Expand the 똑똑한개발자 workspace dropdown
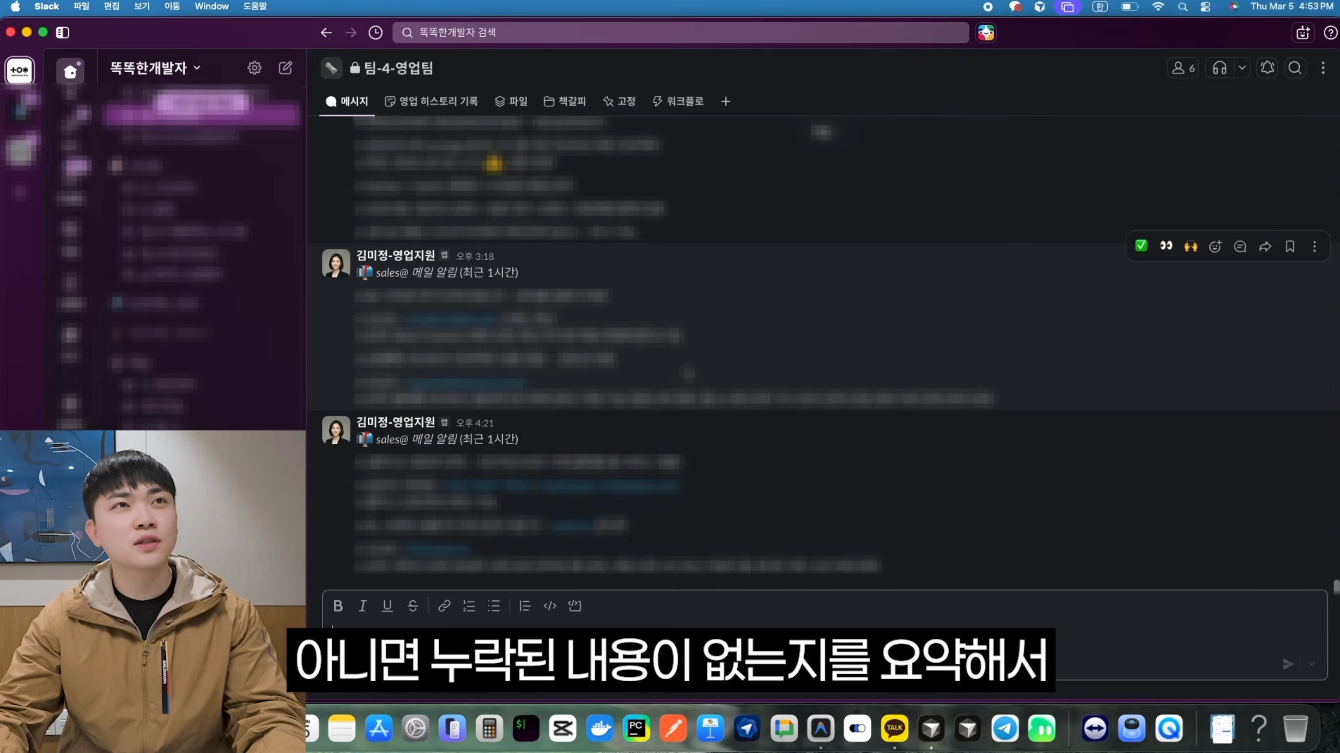 [x=155, y=68]
